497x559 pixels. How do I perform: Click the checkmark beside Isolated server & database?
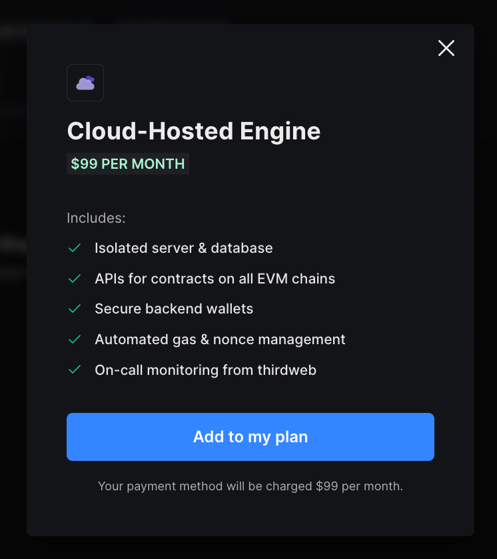pyautogui.click(x=75, y=247)
